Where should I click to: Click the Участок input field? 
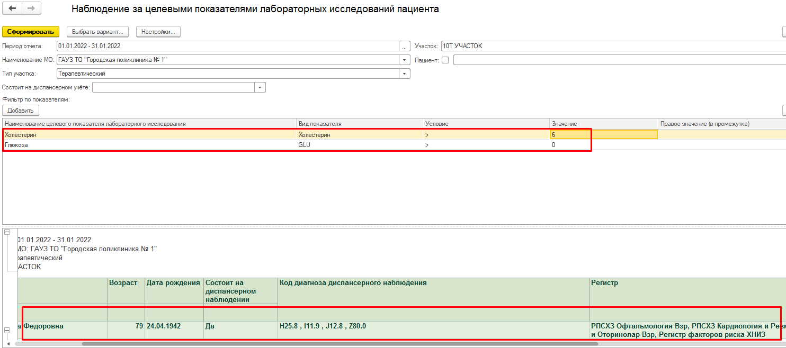click(x=609, y=46)
